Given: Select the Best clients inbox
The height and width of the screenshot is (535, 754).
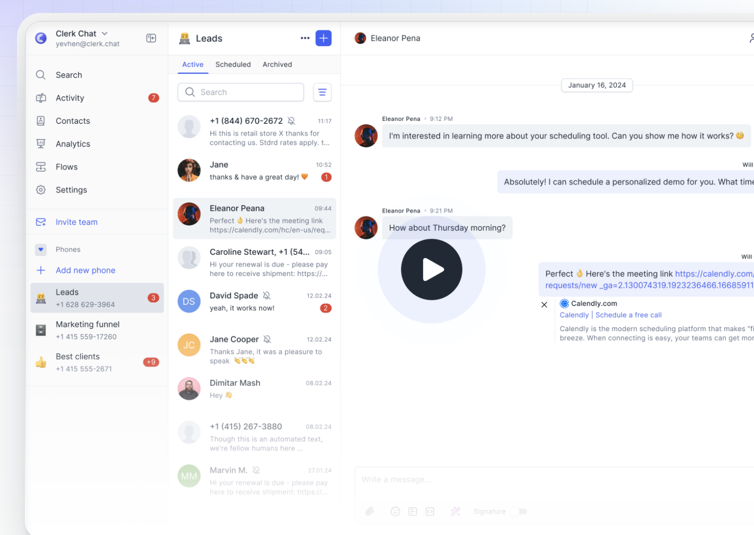Looking at the screenshot, I should point(97,362).
